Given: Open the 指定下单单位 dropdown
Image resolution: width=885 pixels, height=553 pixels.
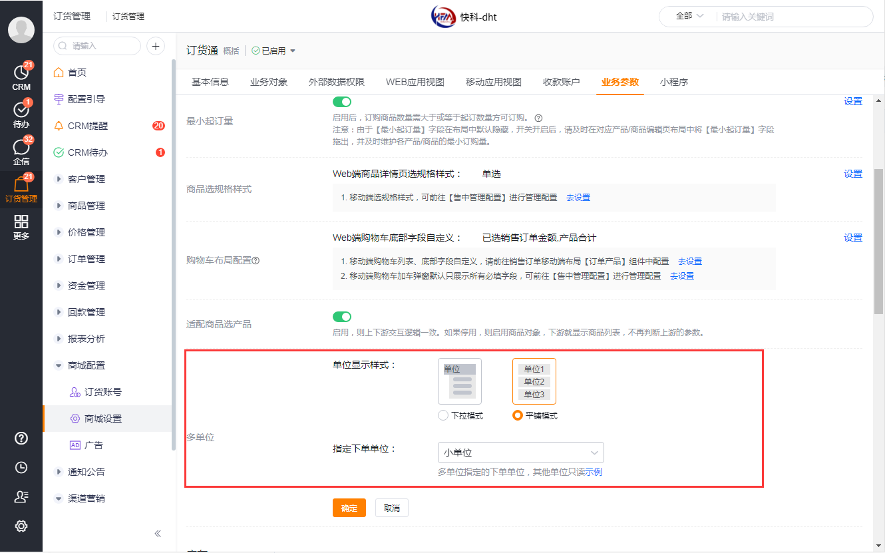Looking at the screenshot, I should 520,452.
